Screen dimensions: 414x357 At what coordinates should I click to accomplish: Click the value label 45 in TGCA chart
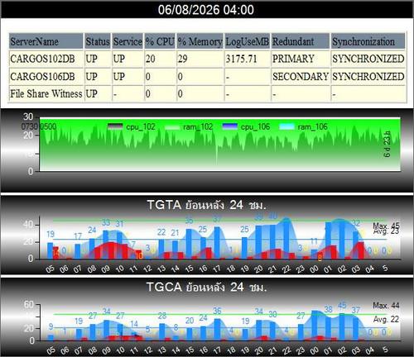tap(342, 306)
